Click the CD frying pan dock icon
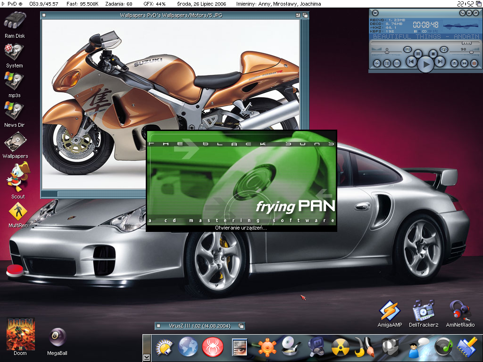483x362 pixels. point(291,346)
